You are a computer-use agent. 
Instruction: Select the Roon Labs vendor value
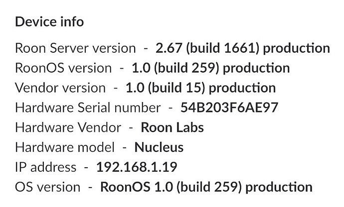172,127
